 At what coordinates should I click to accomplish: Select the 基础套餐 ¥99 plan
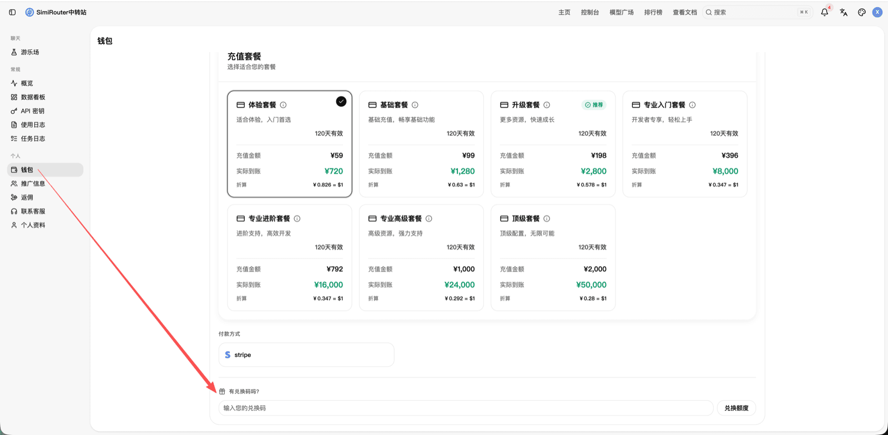tap(421, 144)
